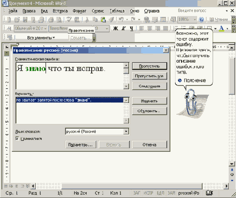The height and width of the screenshot is (198, 236).
Task: Click the Следующее button
Action: point(149,86)
